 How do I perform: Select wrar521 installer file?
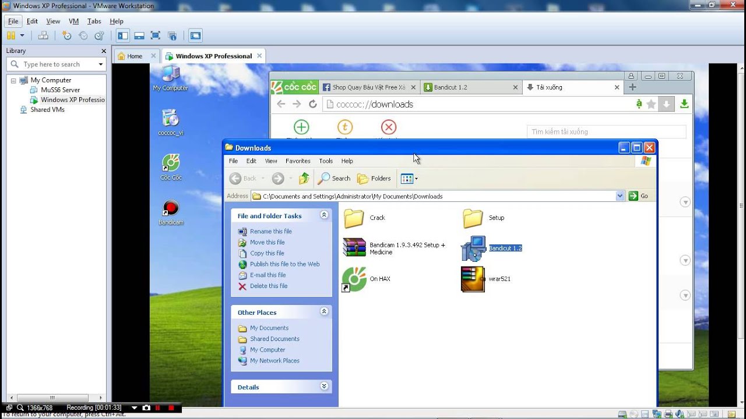(485, 279)
